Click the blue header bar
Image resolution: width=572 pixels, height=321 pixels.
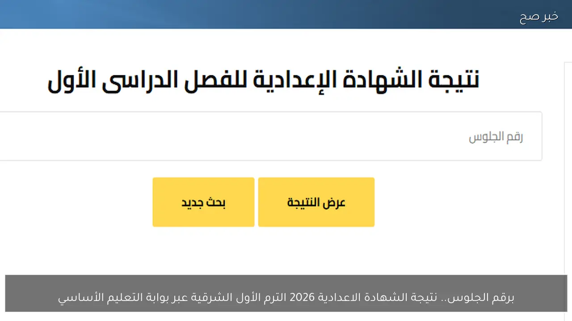[286, 14]
